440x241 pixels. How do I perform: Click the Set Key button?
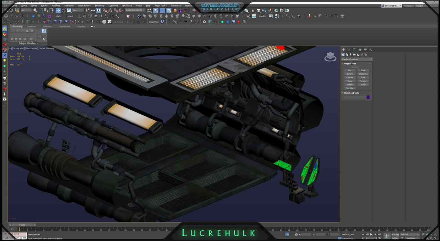[395, 238]
